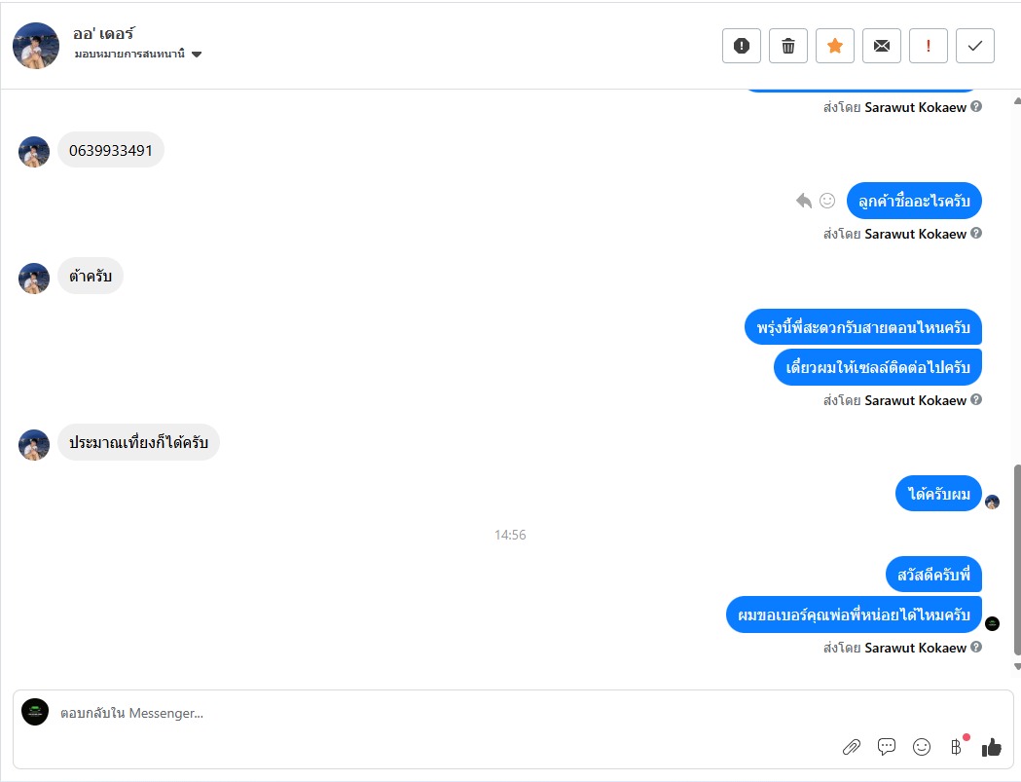Toggle the orange star follow-up flag
The height and width of the screenshot is (782, 1021).
[835, 46]
